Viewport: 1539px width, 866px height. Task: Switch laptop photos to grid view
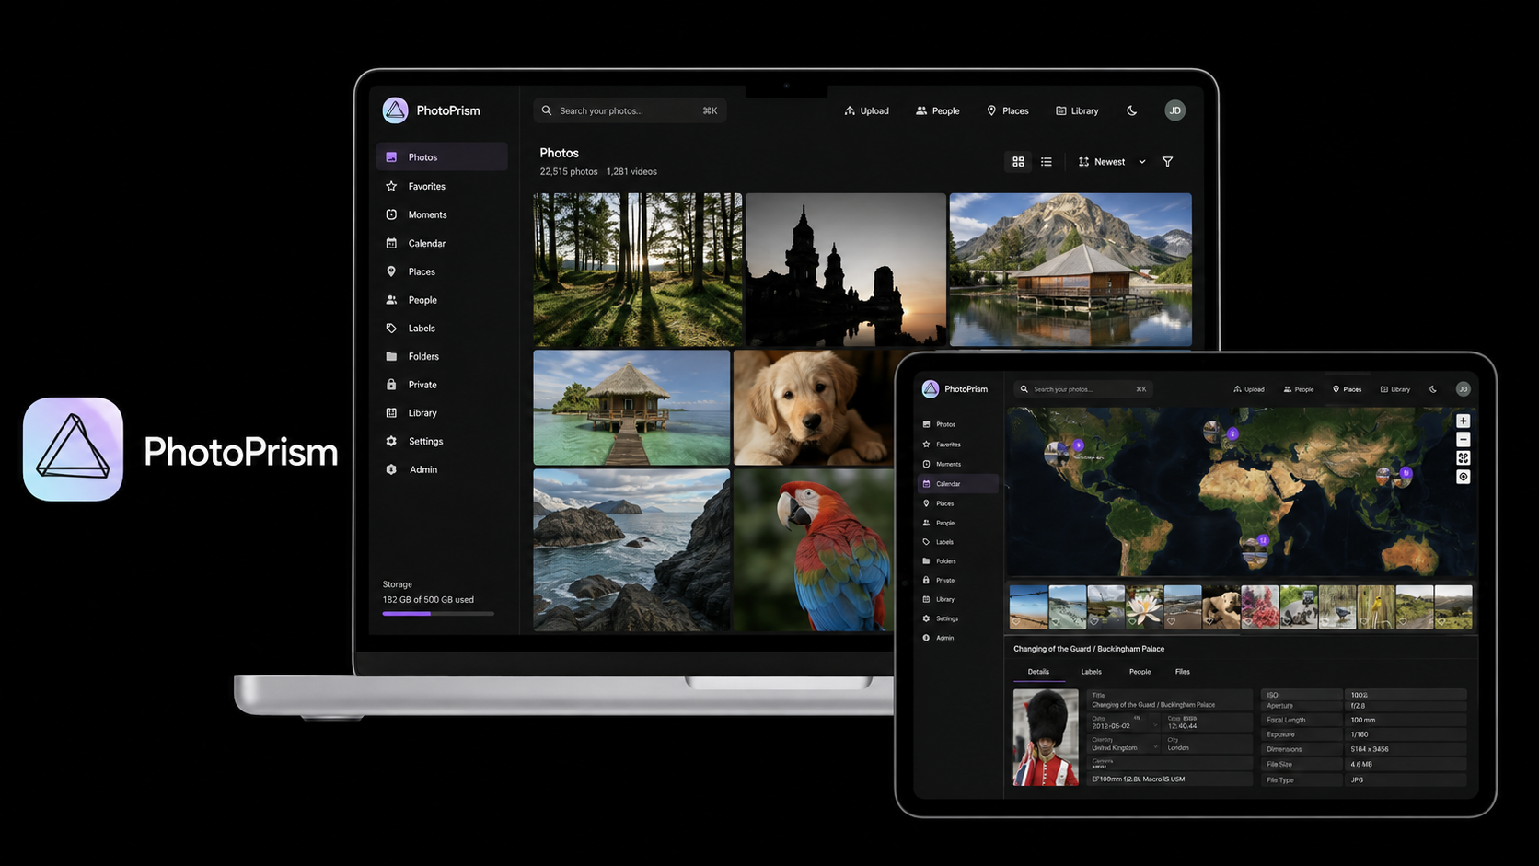[1018, 162]
